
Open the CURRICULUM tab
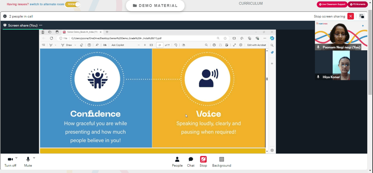tap(251, 4)
